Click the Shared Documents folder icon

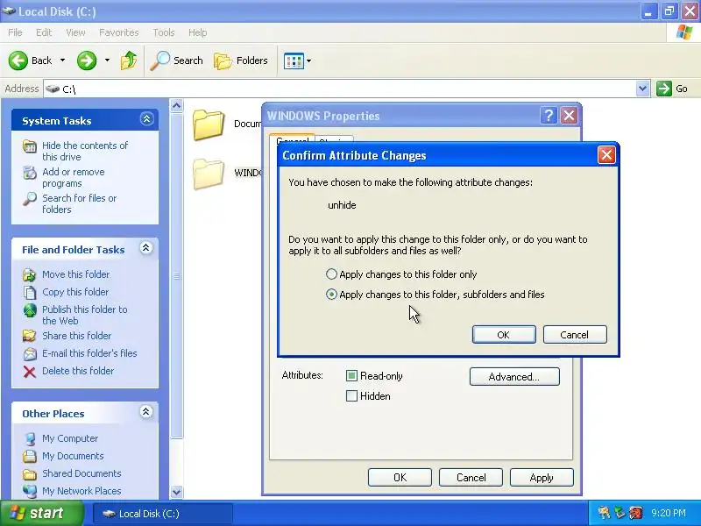coord(30,473)
